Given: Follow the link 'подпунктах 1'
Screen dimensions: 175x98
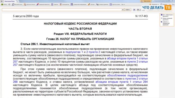Looking at the screenshot, I should pos(74,52).
